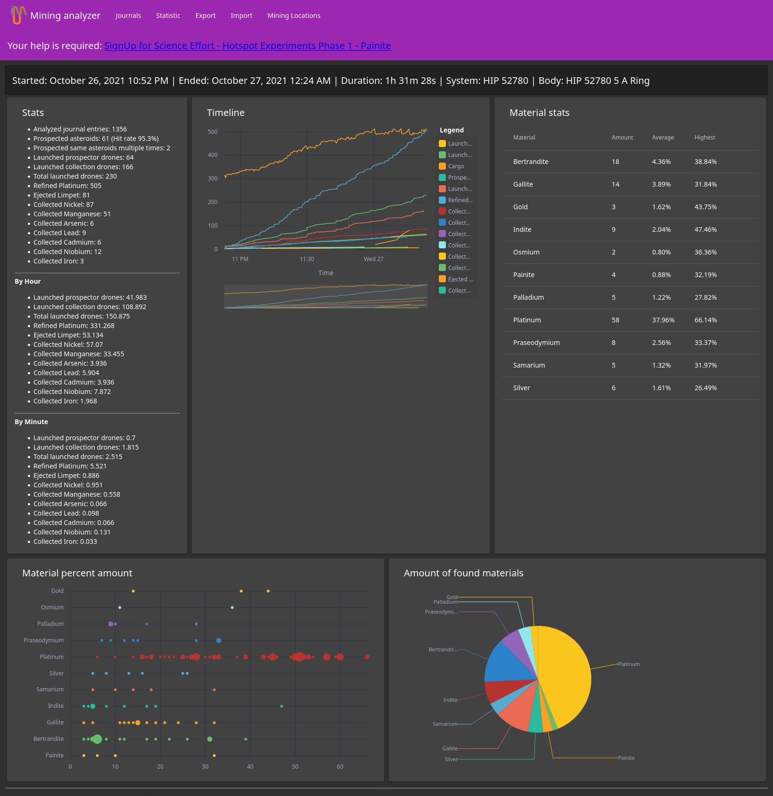The image size is (773, 796).
Task: Click 'Prospected asteroids: 61 (Hit rate 95.3%)' line
Action: tap(96, 139)
